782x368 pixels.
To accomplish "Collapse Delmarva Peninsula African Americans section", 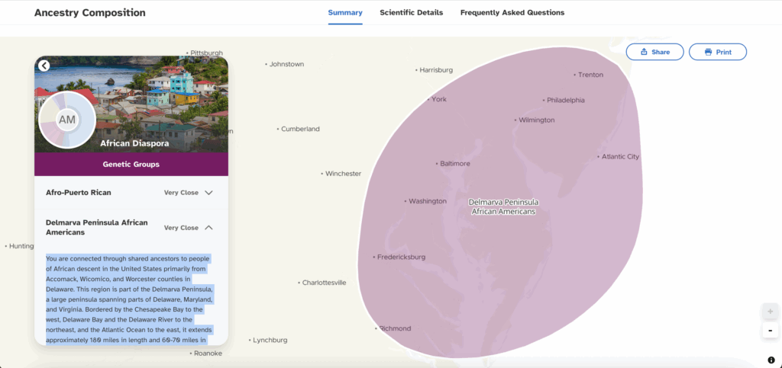I will coord(208,227).
